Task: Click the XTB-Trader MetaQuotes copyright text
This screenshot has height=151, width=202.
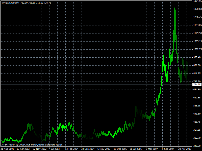Action: point(32,145)
